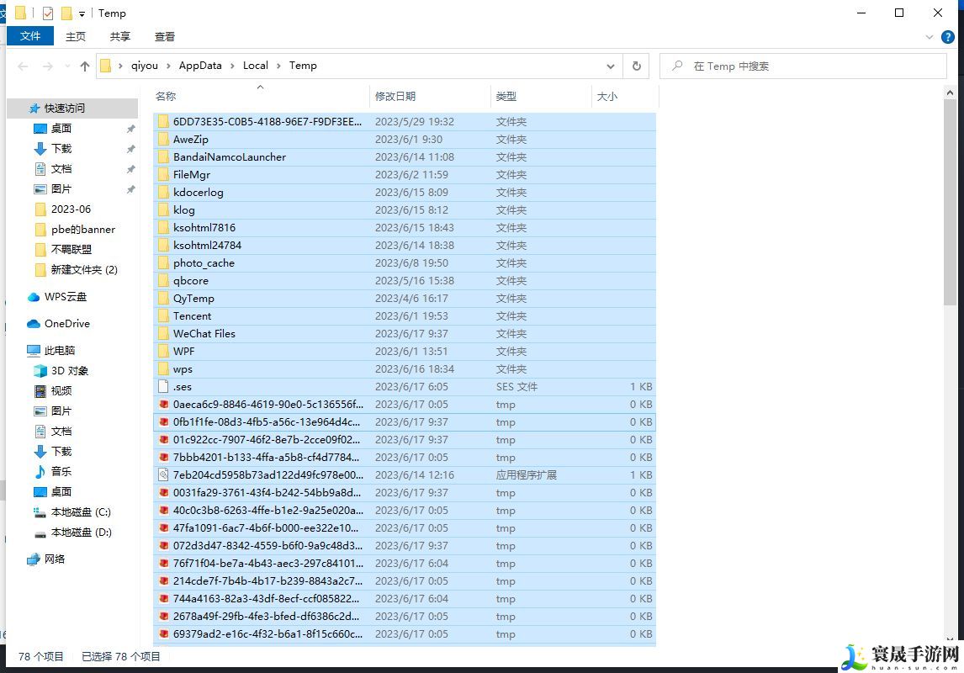964x673 pixels.
Task: Click AppData in the breadcrumb path
Action: point(200,66)
